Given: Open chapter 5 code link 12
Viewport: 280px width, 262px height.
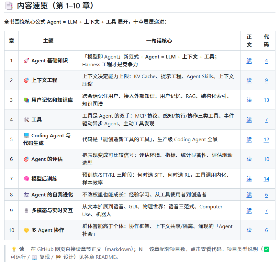Looking at the screenshot, I should (266, 140).
